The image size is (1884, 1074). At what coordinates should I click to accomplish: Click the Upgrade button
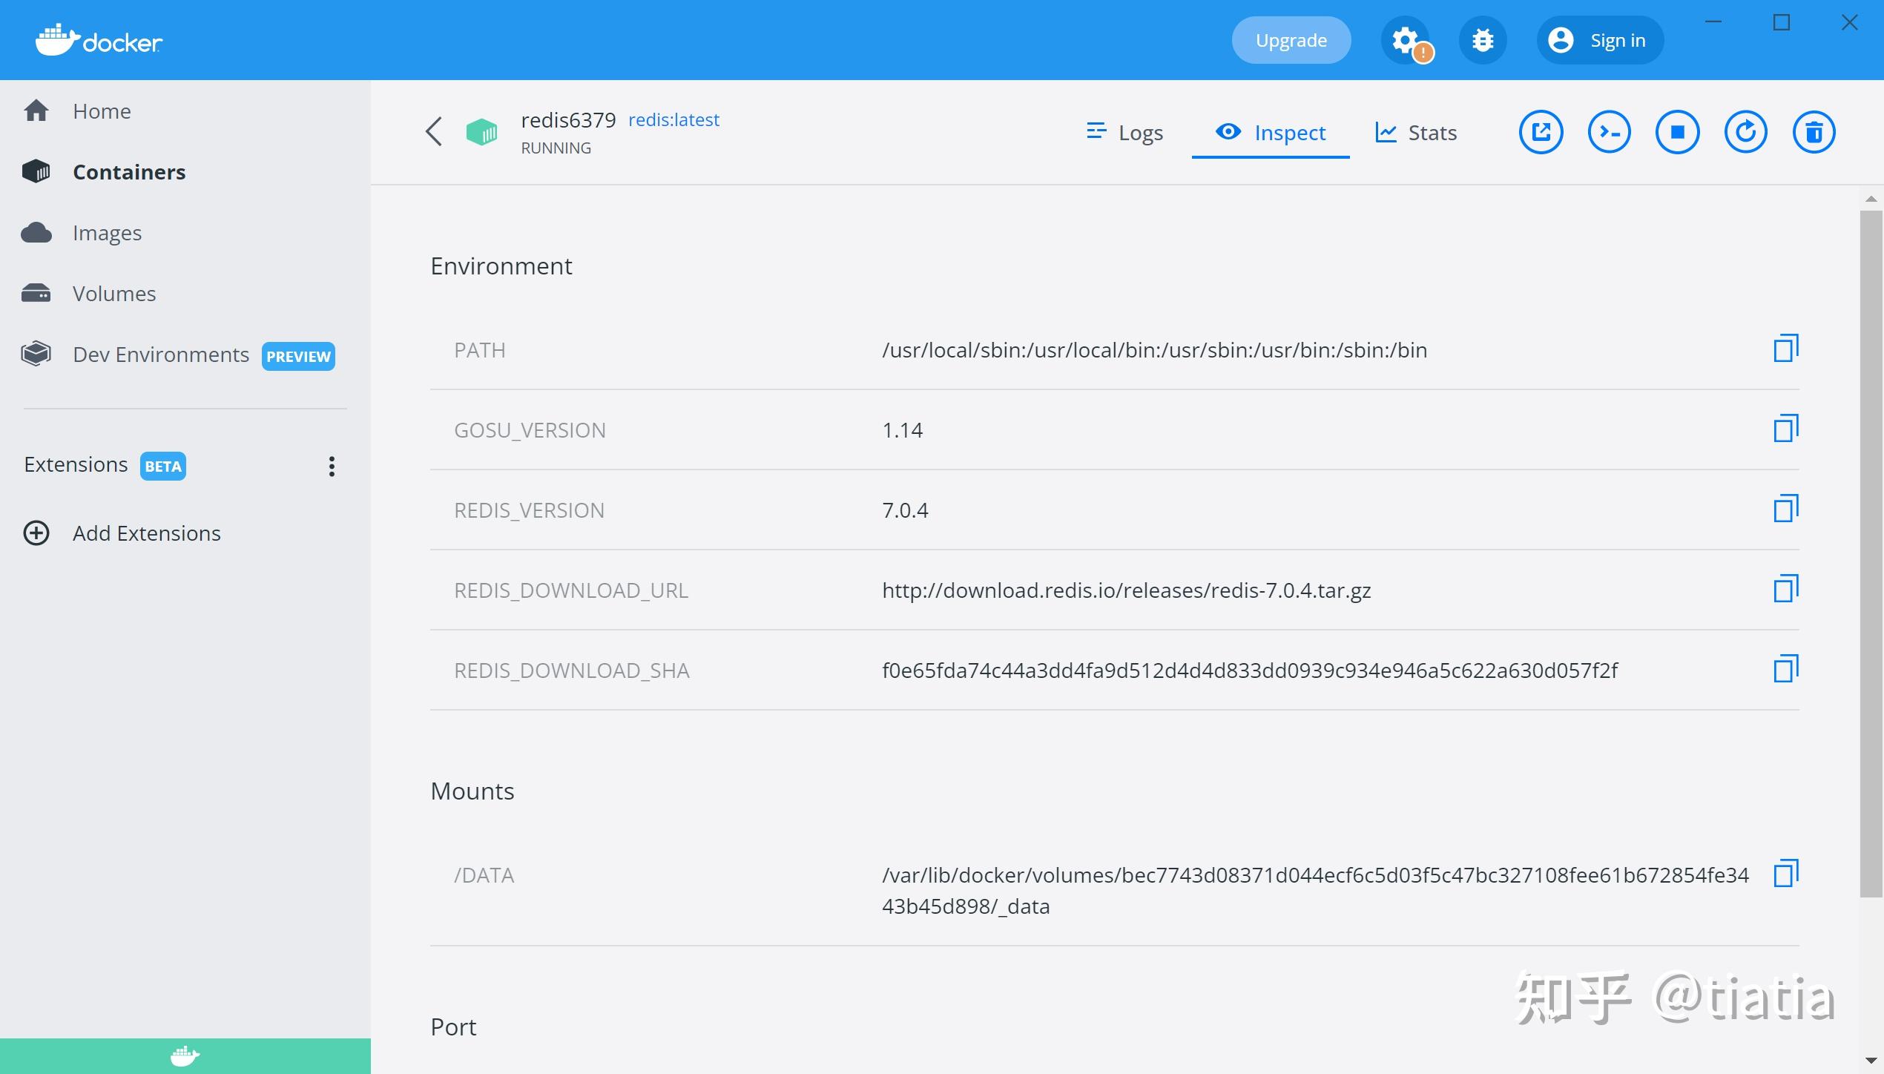1291,40
